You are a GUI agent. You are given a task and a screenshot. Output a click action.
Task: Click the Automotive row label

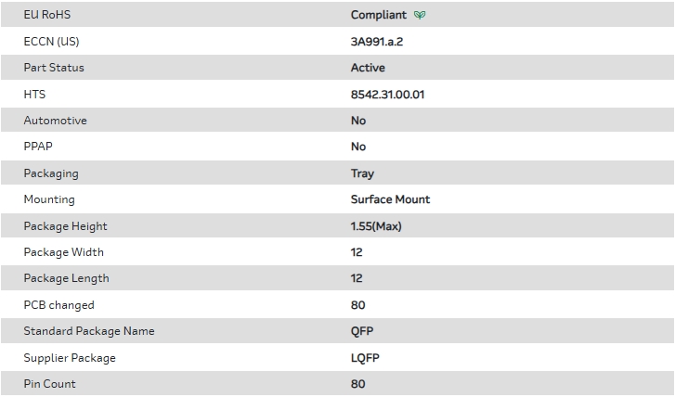pos(55,121)
